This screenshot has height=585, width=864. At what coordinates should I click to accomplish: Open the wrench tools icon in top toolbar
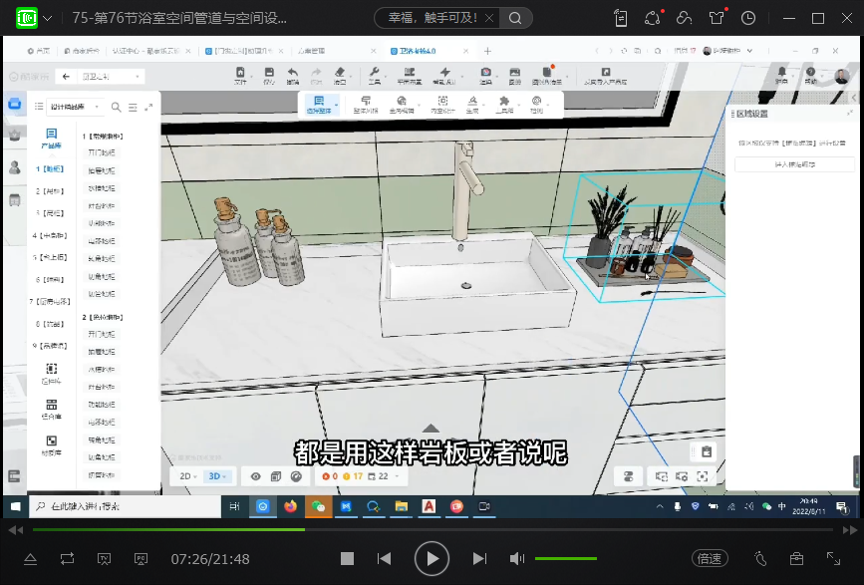click(x=375, y=75)
